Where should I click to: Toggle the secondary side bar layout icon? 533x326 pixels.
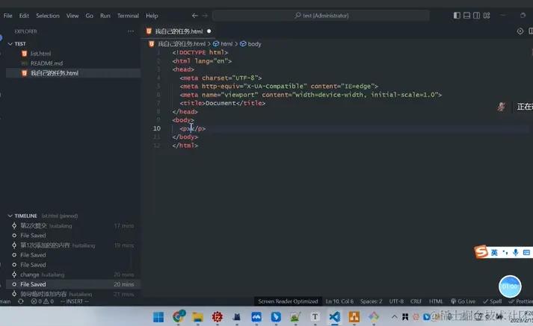point(477,16)
